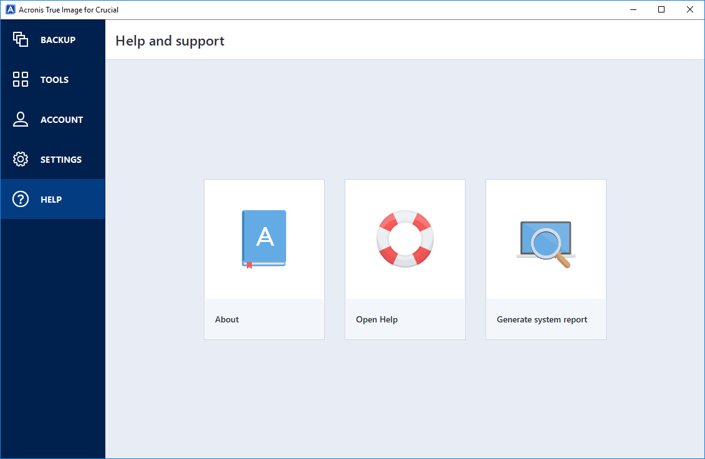Click the Tools four-squares grid icon
The width and height of the screenshot is (705, 459).
pyautogui.click(x=20, y=79)
